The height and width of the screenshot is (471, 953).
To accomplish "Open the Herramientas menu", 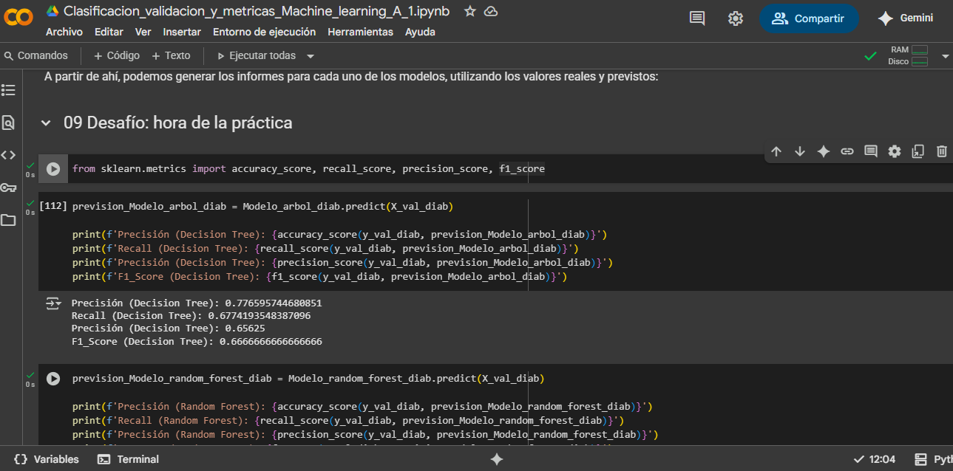I will [x=361, y=32].
